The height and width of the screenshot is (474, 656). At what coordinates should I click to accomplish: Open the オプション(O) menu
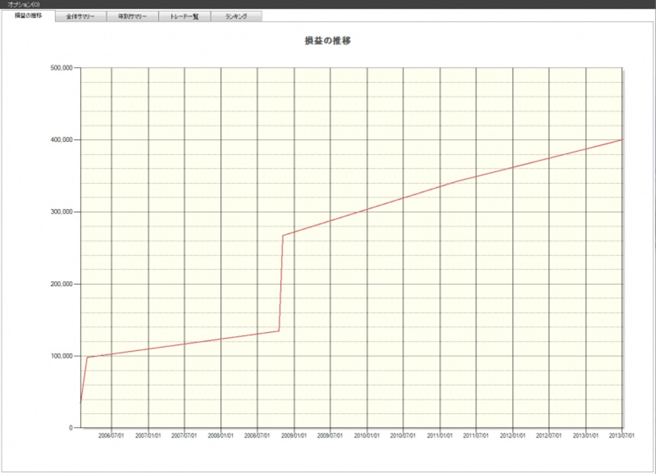(24, 4)
